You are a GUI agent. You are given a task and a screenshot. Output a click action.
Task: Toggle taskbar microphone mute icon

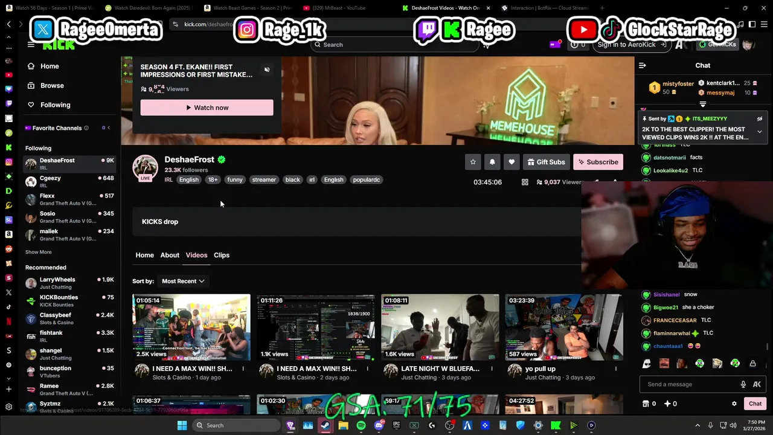(x=711, y=425)
